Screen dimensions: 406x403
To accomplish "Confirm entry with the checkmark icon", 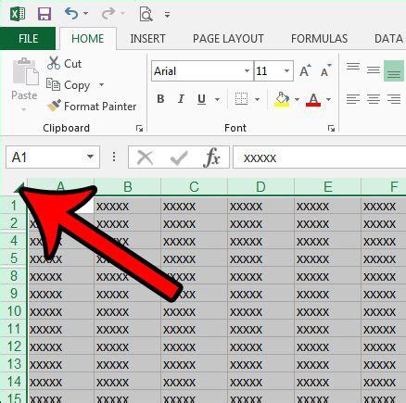I will (x=179, y=157).
